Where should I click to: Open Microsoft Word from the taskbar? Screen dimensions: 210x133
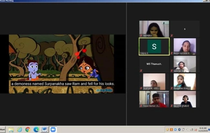(x=45, y=129)
